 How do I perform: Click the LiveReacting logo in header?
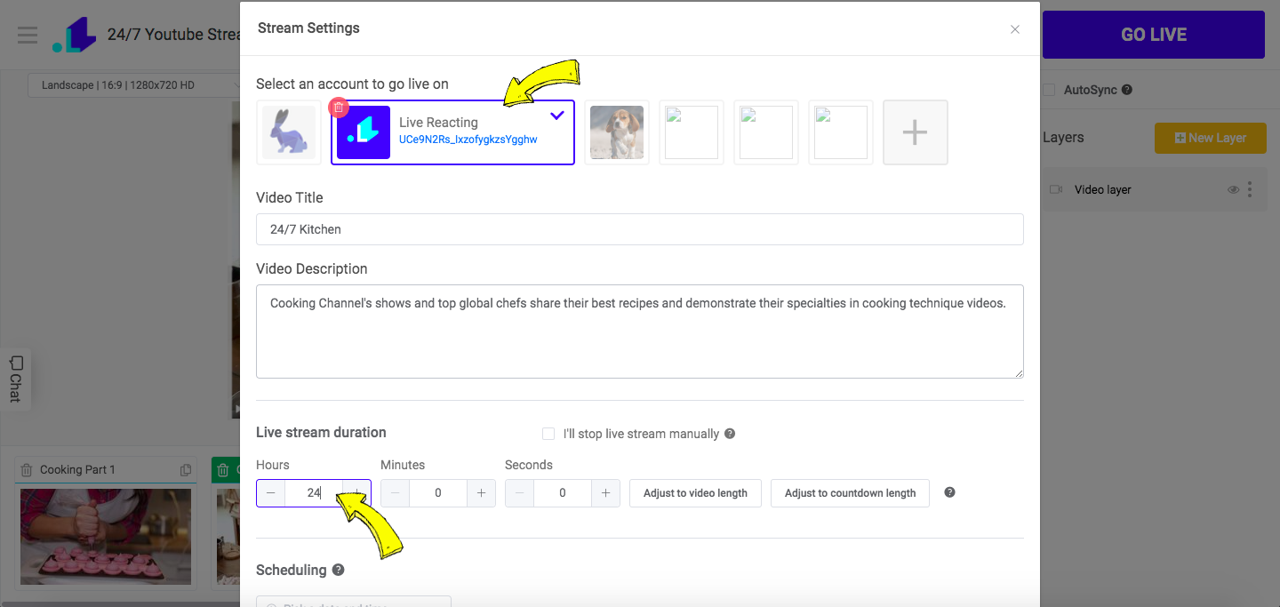point(73,35)
